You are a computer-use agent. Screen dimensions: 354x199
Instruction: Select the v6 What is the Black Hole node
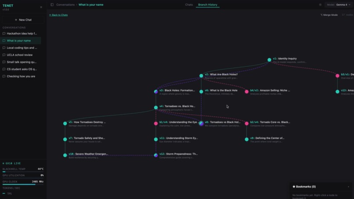201,91
